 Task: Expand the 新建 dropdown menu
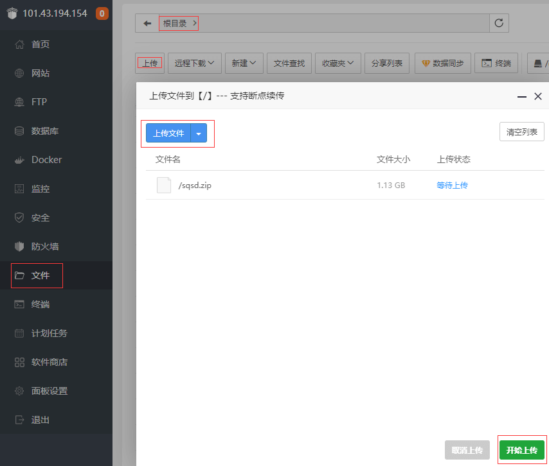tap(244, 63)
